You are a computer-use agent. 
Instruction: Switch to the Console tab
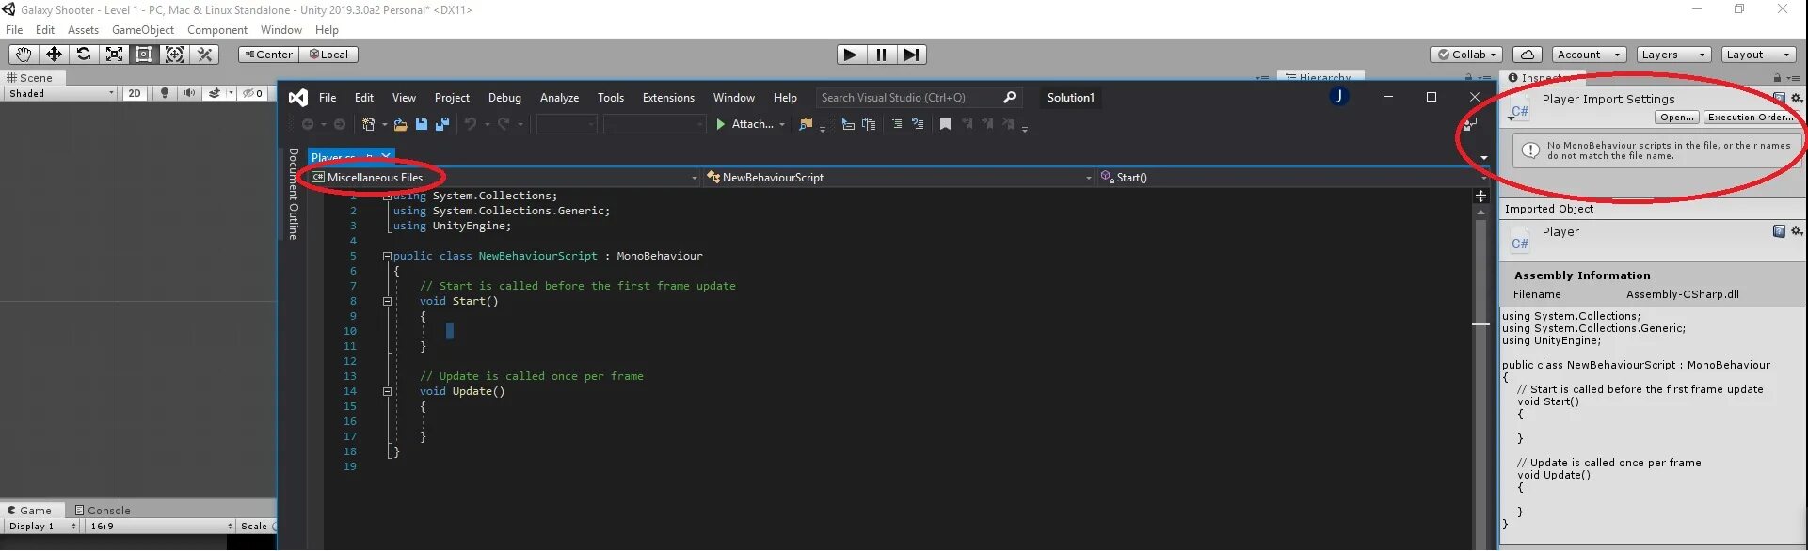[x=103, y=511]
